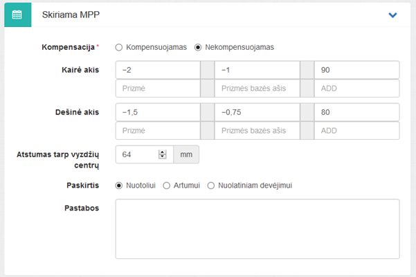Choose Nuotoliui purpose option
Screen dimensions: 416x277
(x=119, y=186)
